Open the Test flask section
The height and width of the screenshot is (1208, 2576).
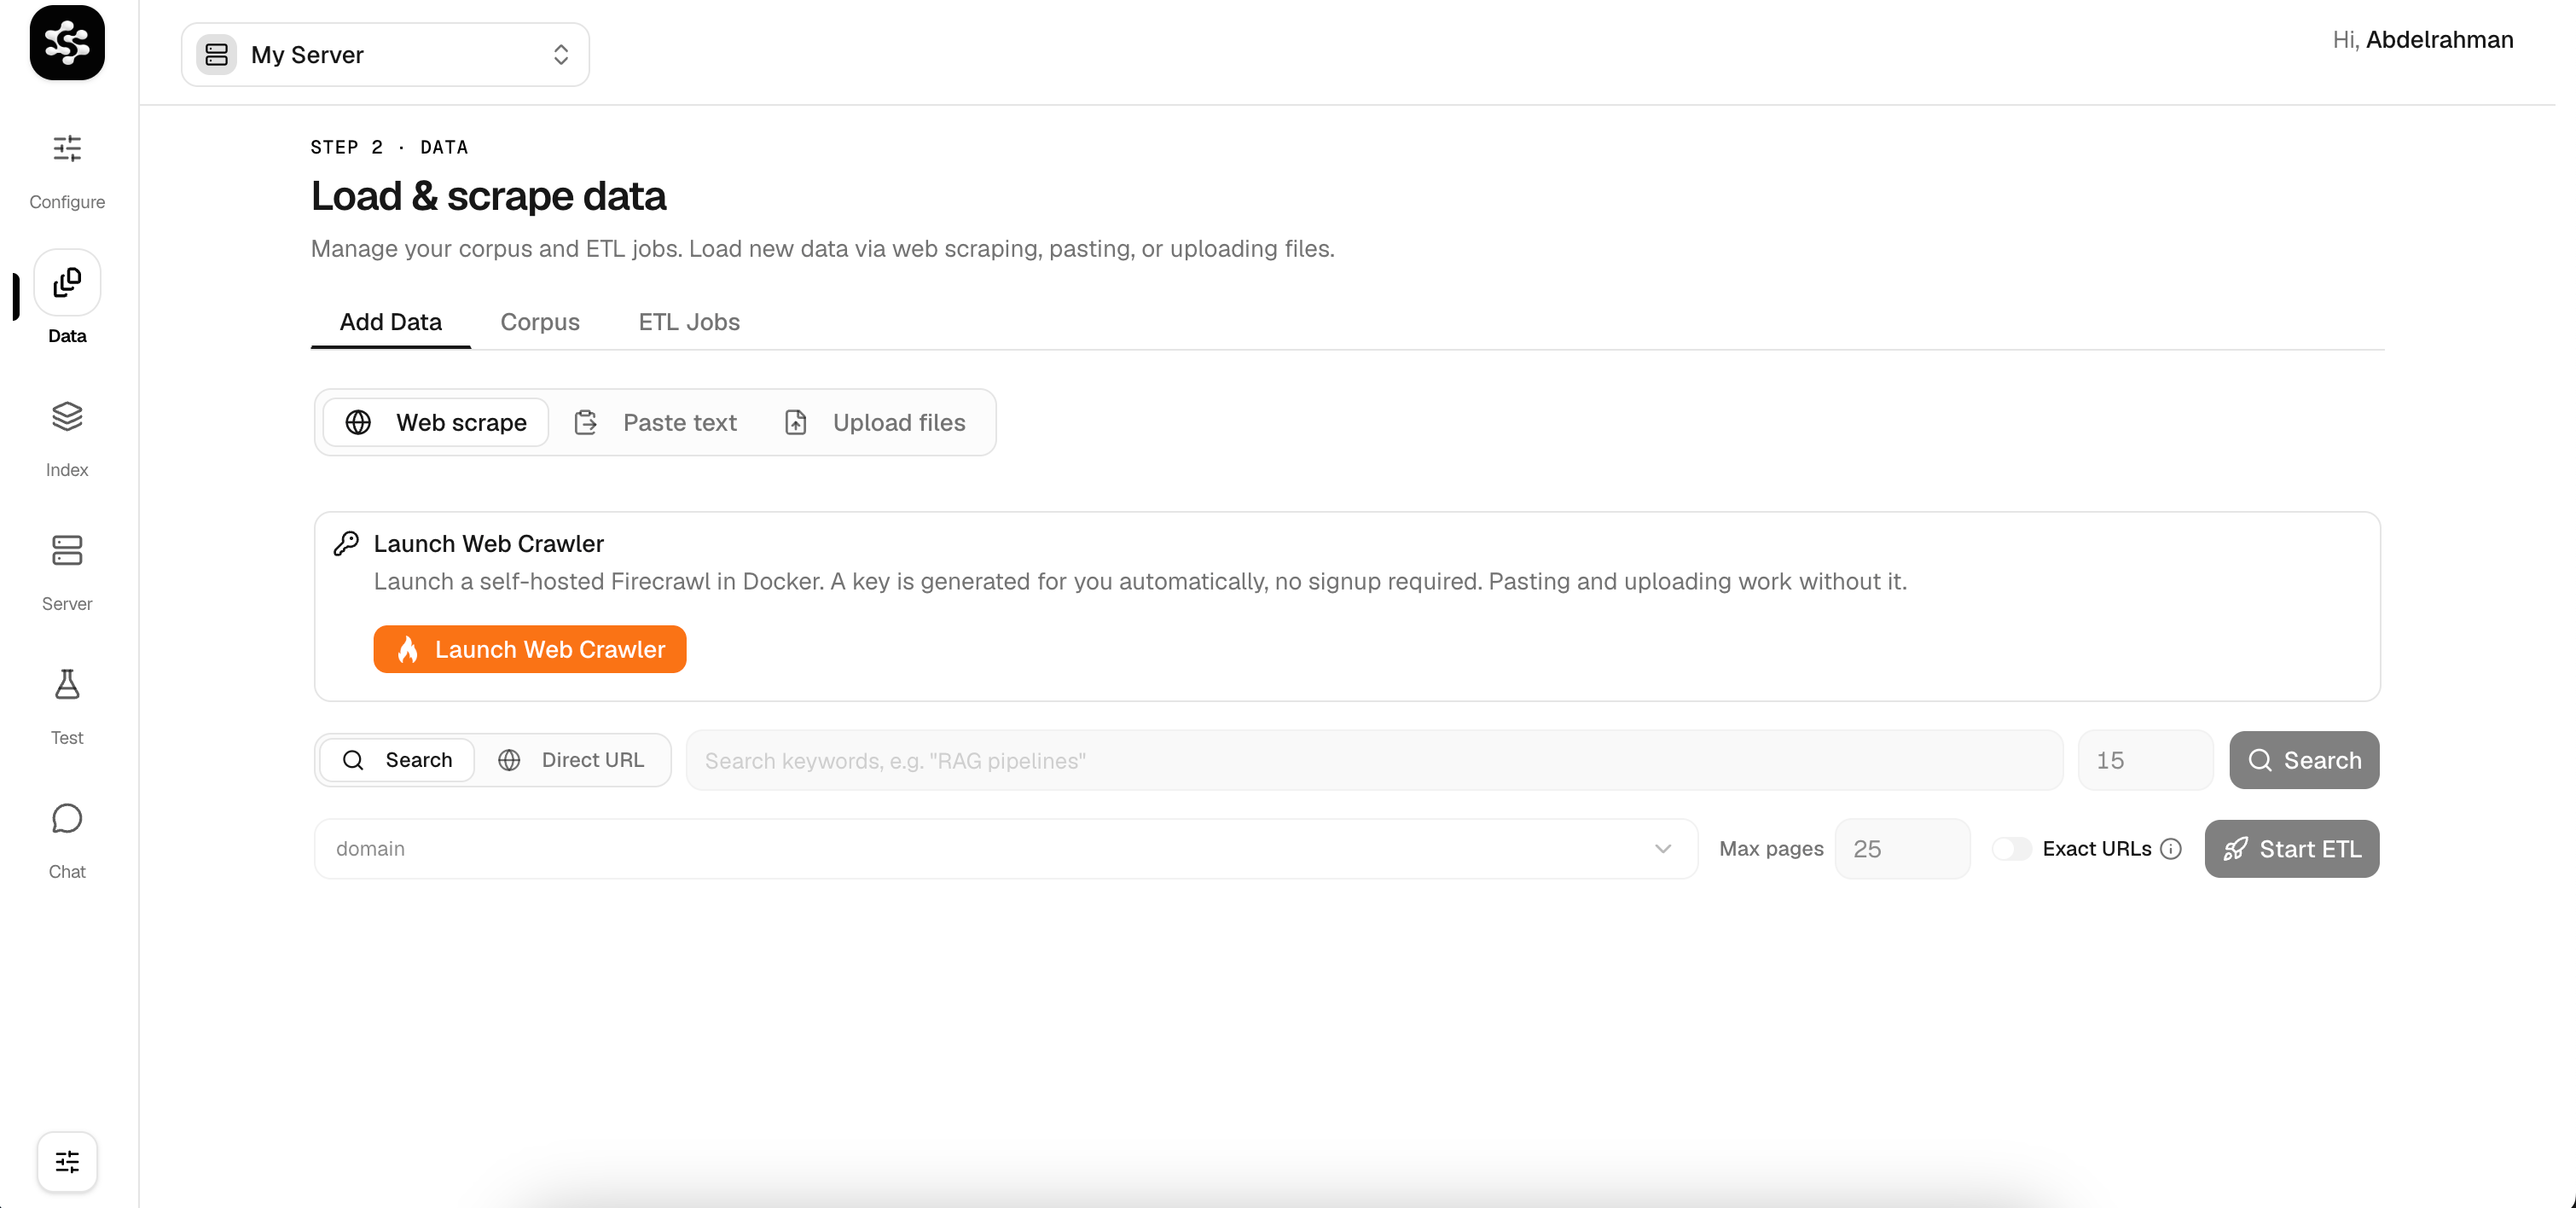[67, 707]
